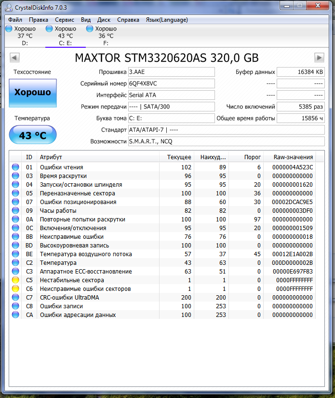Select raw value 00012E1A002B
The width and height of the screenshot is (335, 398).
(293, 254)
